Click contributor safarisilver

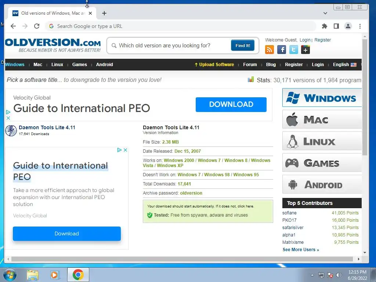point(293,228)
